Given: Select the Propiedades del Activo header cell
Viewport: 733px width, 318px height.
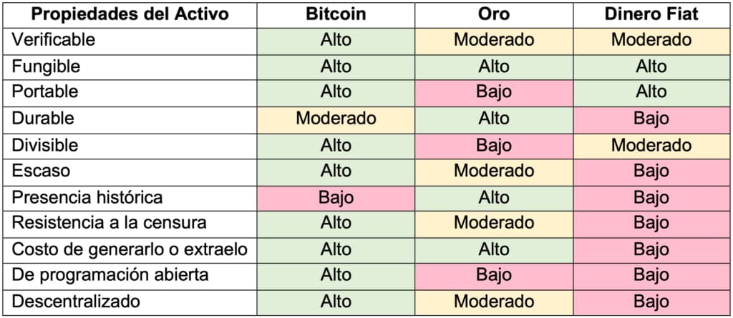Looking at the screenshot, I should (130, 14).
